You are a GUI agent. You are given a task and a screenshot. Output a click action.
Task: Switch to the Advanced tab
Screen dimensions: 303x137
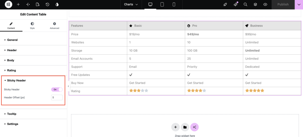tap(54, 25)
